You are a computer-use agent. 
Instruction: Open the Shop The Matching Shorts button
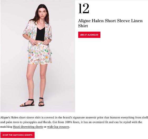[17, 135]
